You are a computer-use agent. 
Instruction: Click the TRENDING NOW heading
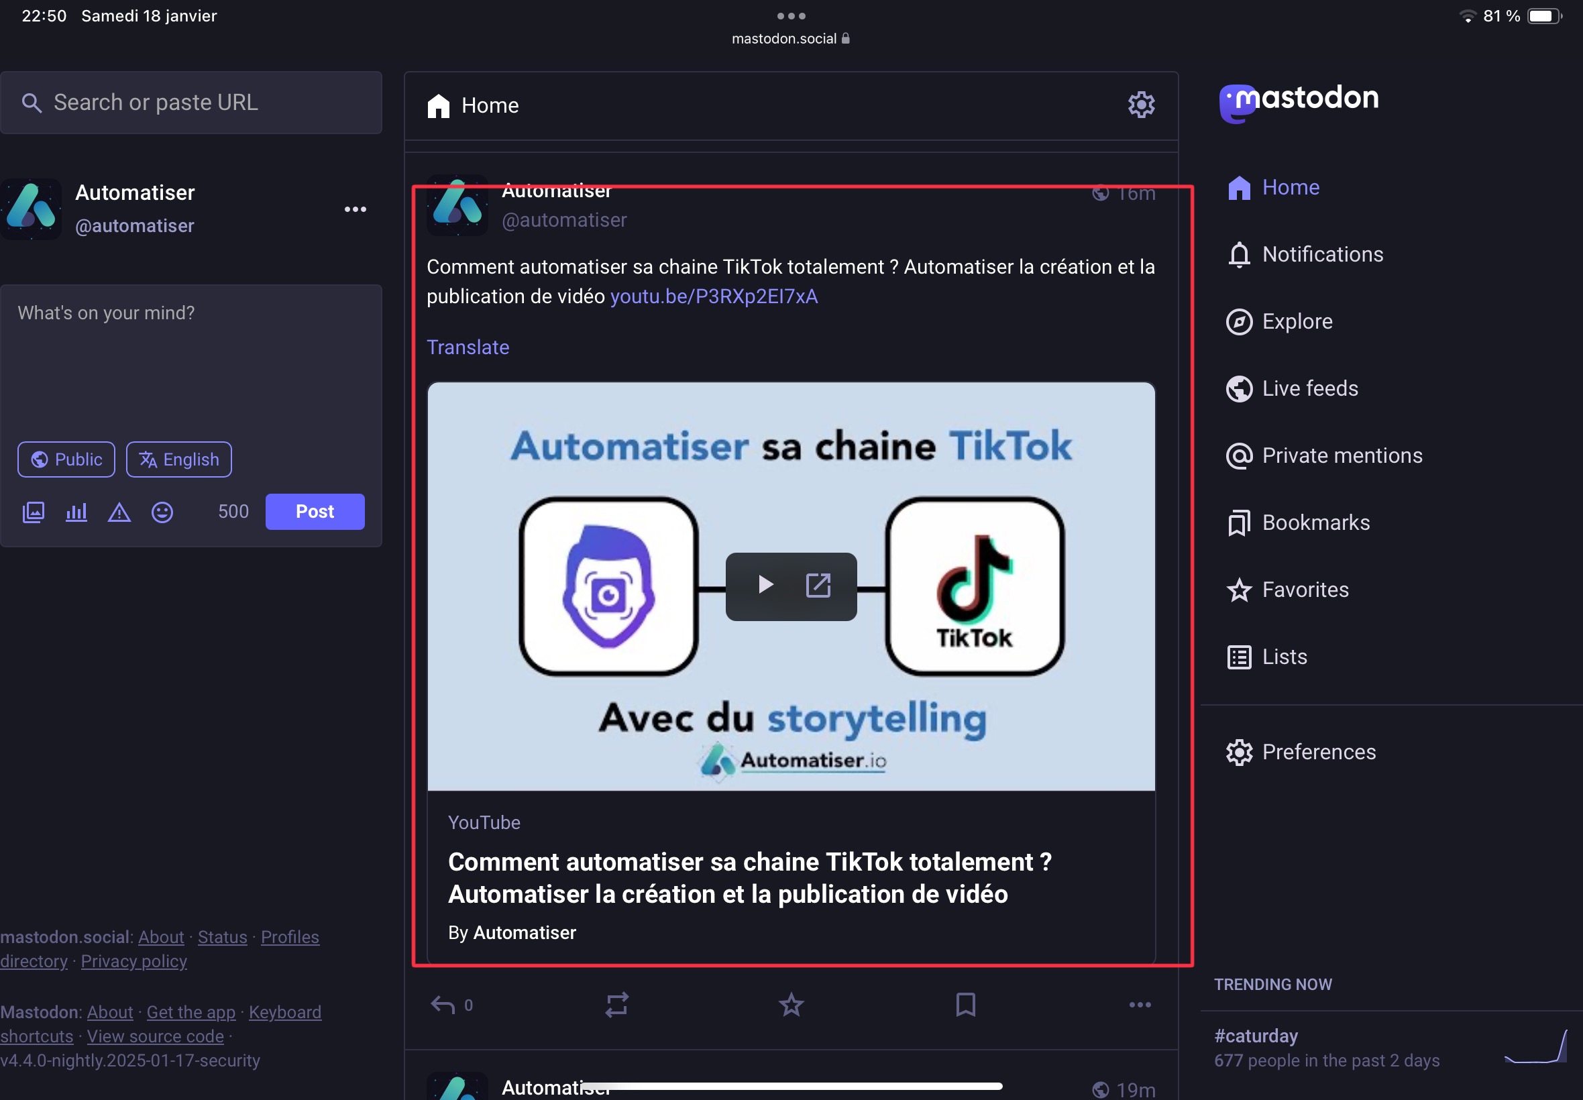[x=1273, y=984]
